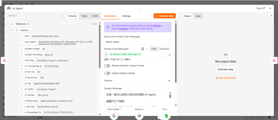Switch prompt field to Fixed mode
This screenshot has height=120, width=278.
pyautogui.click(x=154, y=49)
